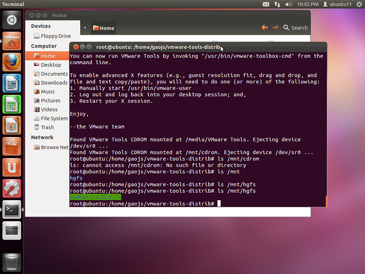This screenshot has height=274, width=365.
Task: Open Home Folder from the launcher
Action: (12, 41)
